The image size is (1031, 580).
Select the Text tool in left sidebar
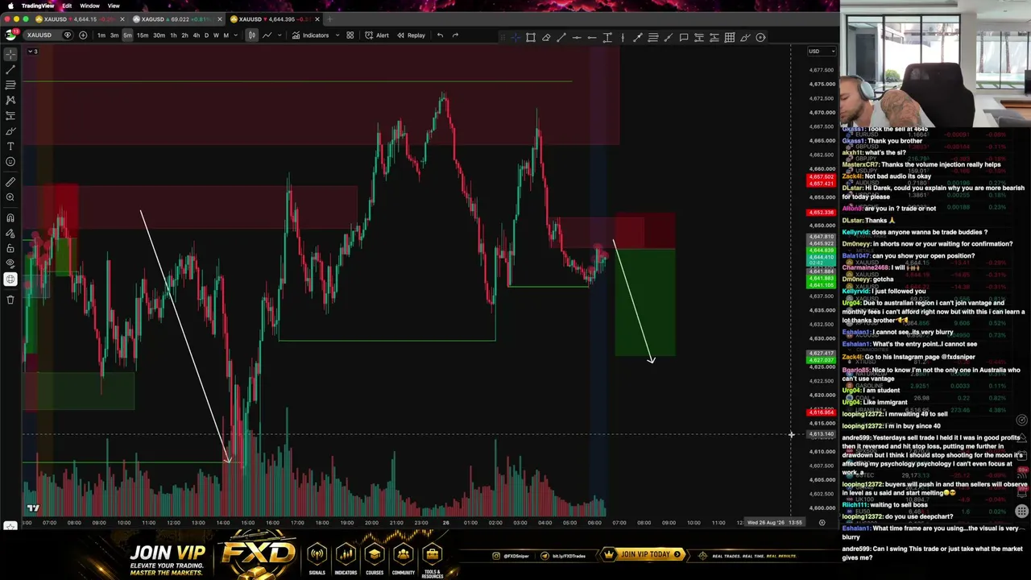[x=10, y=146]
